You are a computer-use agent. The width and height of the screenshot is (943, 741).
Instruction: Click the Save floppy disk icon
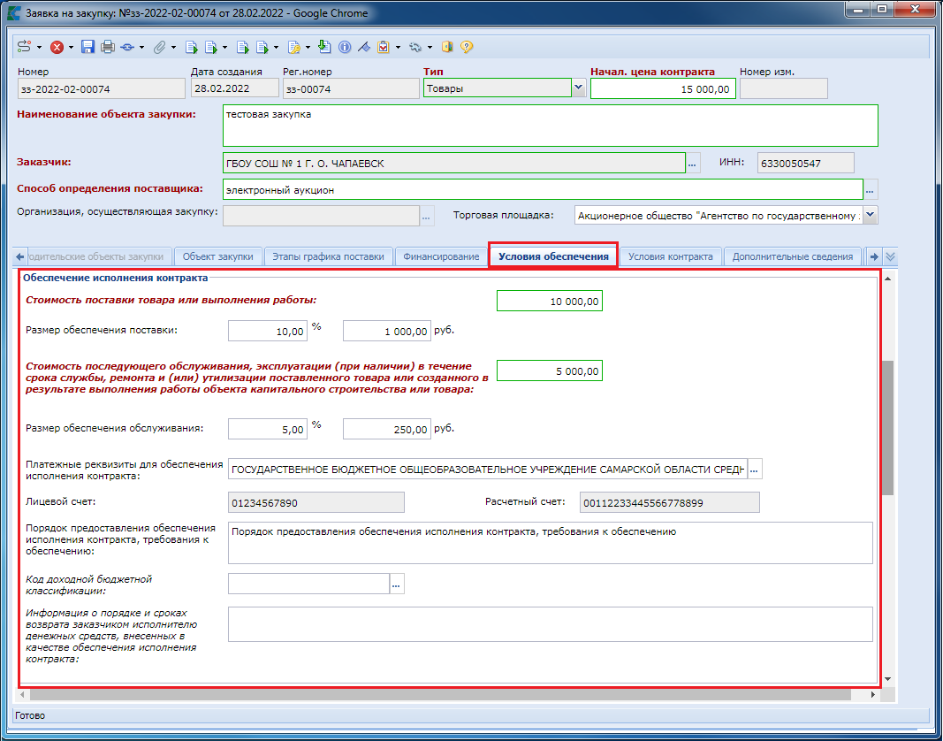87,47
